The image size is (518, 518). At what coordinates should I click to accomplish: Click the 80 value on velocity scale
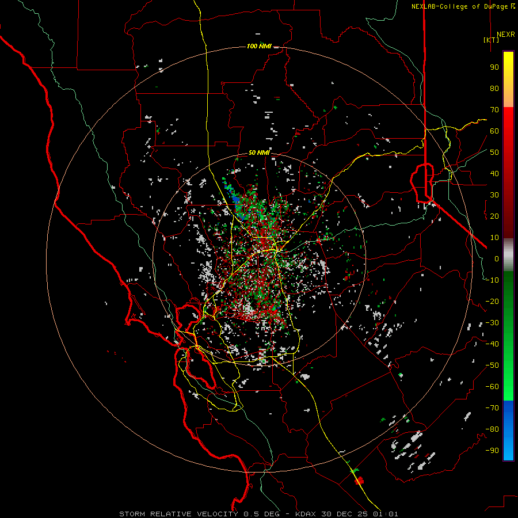[x=494, y=89]
